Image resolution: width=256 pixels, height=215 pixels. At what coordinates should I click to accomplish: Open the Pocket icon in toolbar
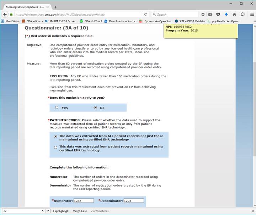(x=218, y=15)
